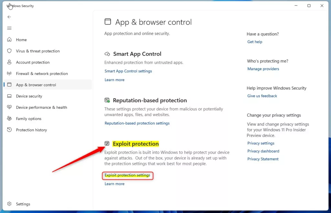
Task: Click the App & browser control page title
Action: click(x=154, y=22)
